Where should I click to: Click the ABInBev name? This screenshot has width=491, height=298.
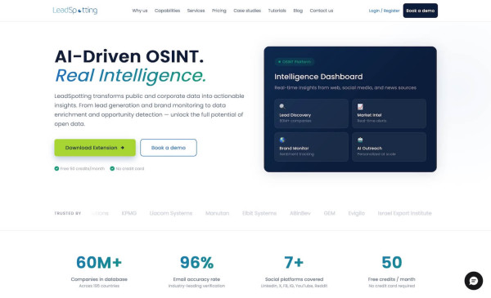pos(300,213)
